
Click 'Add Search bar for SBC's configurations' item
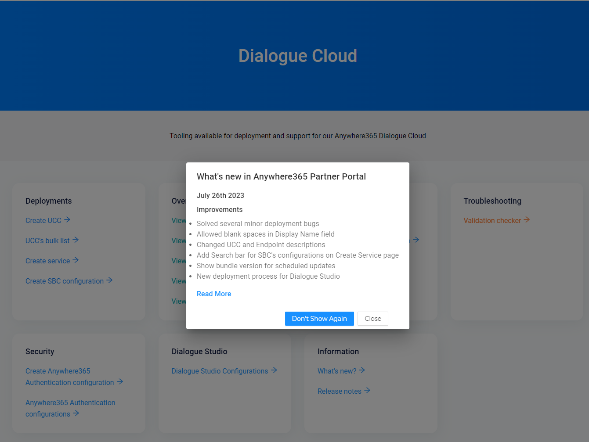(x=298, y=255)
